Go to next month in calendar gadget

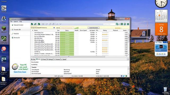tap(166, 11)
